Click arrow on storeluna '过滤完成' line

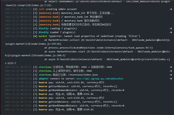click(171, 67)
